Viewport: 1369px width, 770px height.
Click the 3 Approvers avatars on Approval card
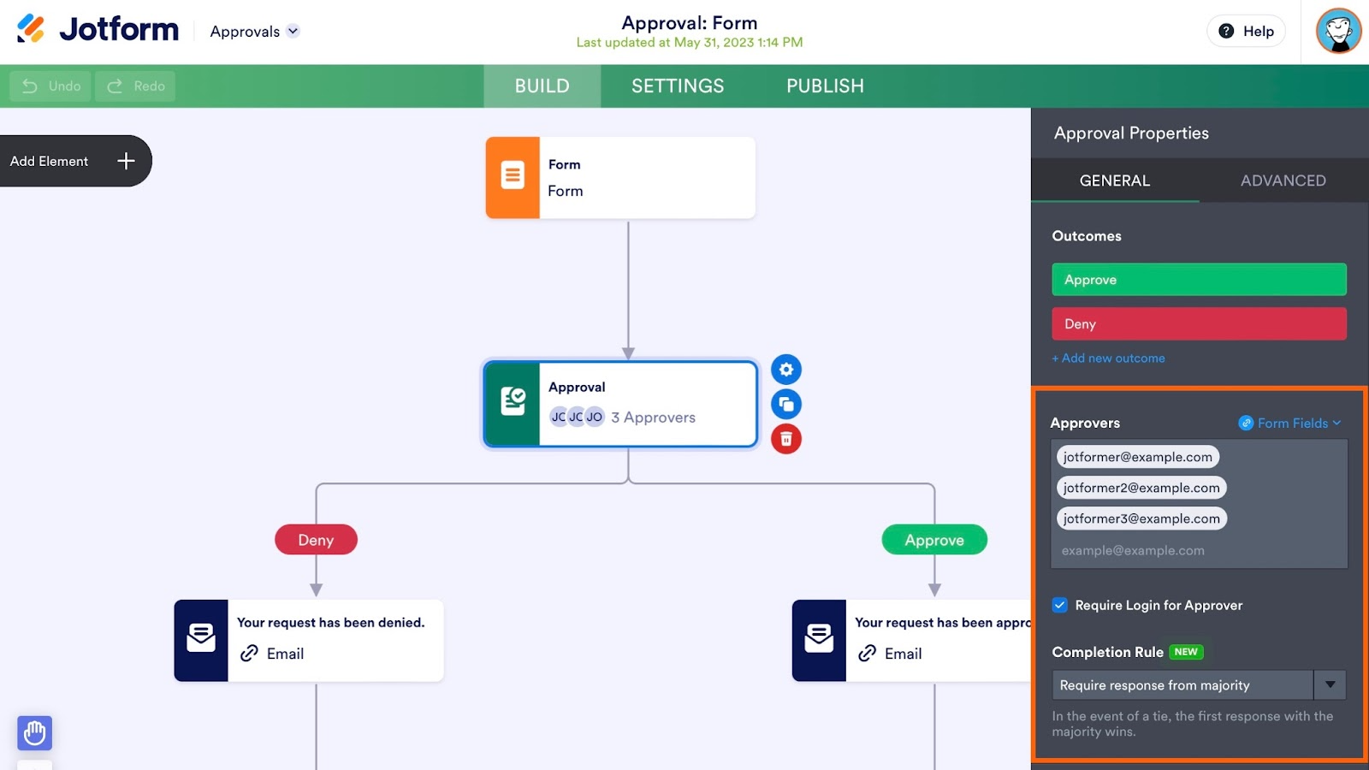click(x=577, y=418)
